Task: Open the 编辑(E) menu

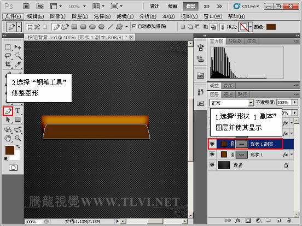Action: (x=36, y=16)
